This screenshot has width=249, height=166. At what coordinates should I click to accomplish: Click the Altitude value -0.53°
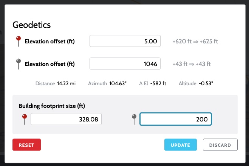206,83
